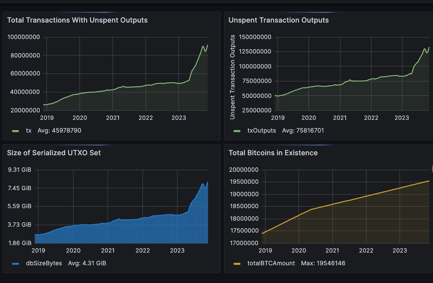Click peak of tx line near late 2023
Image resolution: width=433 pixels, height=283 pixels.
click(203, 46)
